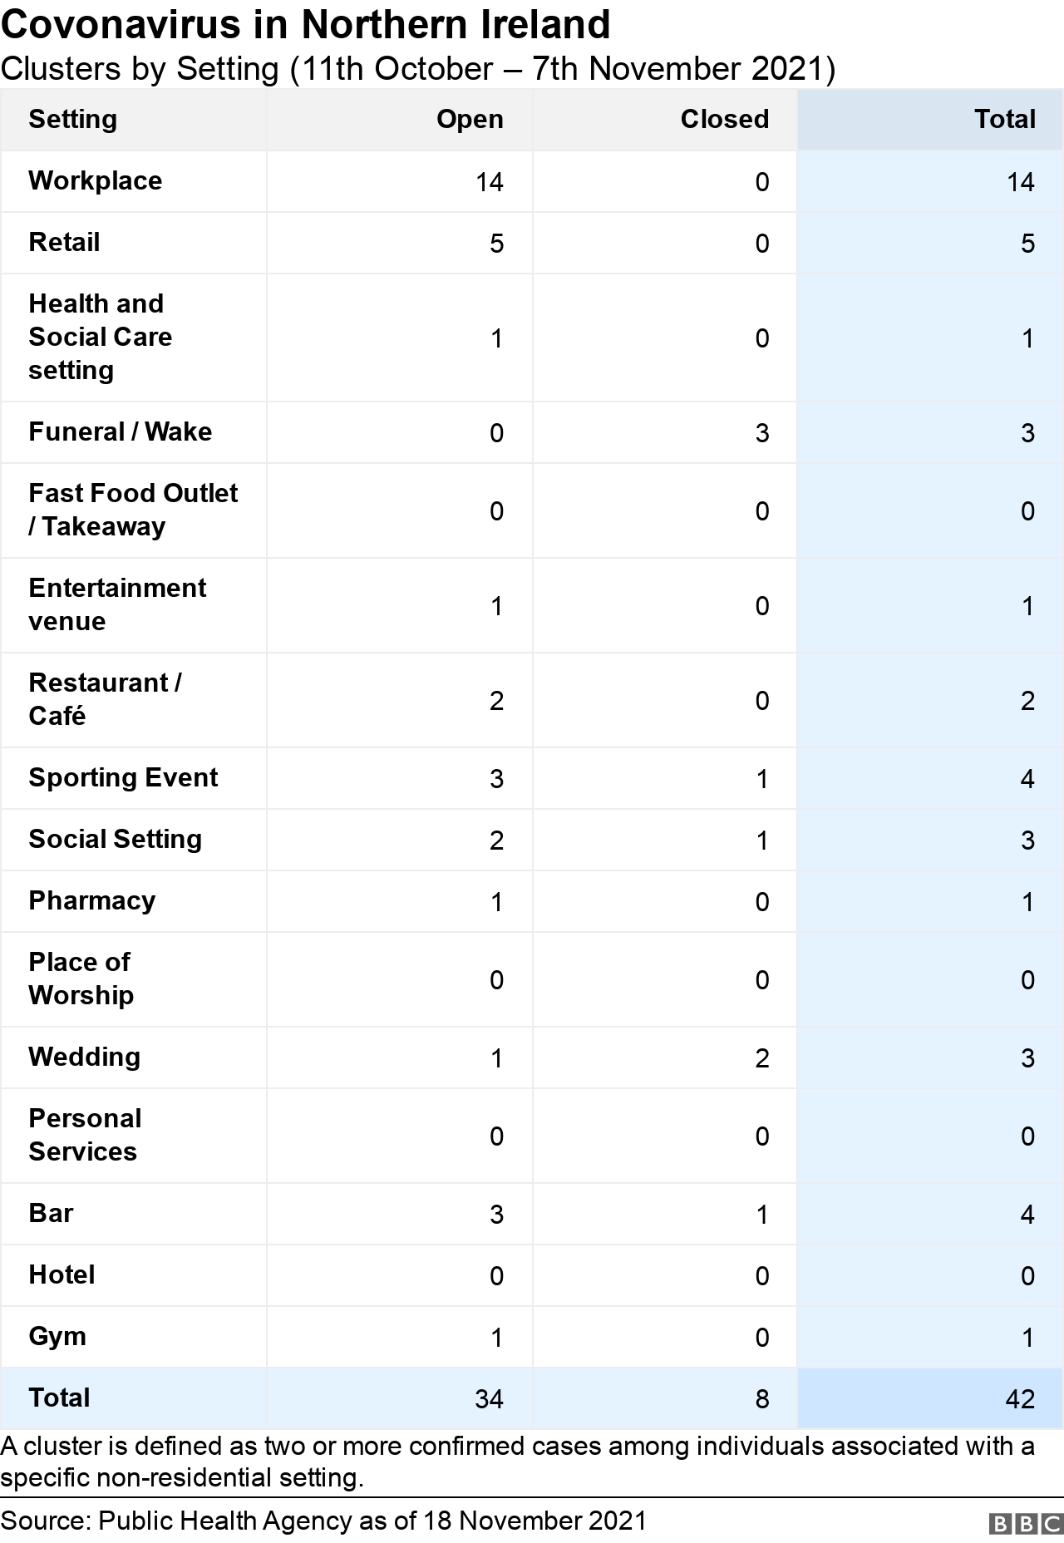This screenshot has height=1543, width=1064.
Task: Click the BBC logo
Action: (1026, 1523)
